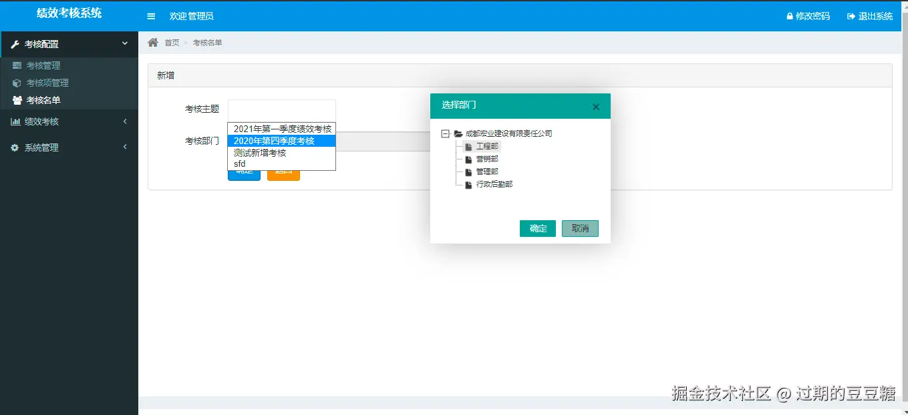Select 成都宏业建设有限责任公司 root node text

pos(509,133)
